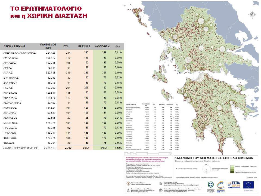This screenshot has height=196, width=261.
Task: Click the Οκτώβριος 2013 date in legend
Action: [252, 177]
